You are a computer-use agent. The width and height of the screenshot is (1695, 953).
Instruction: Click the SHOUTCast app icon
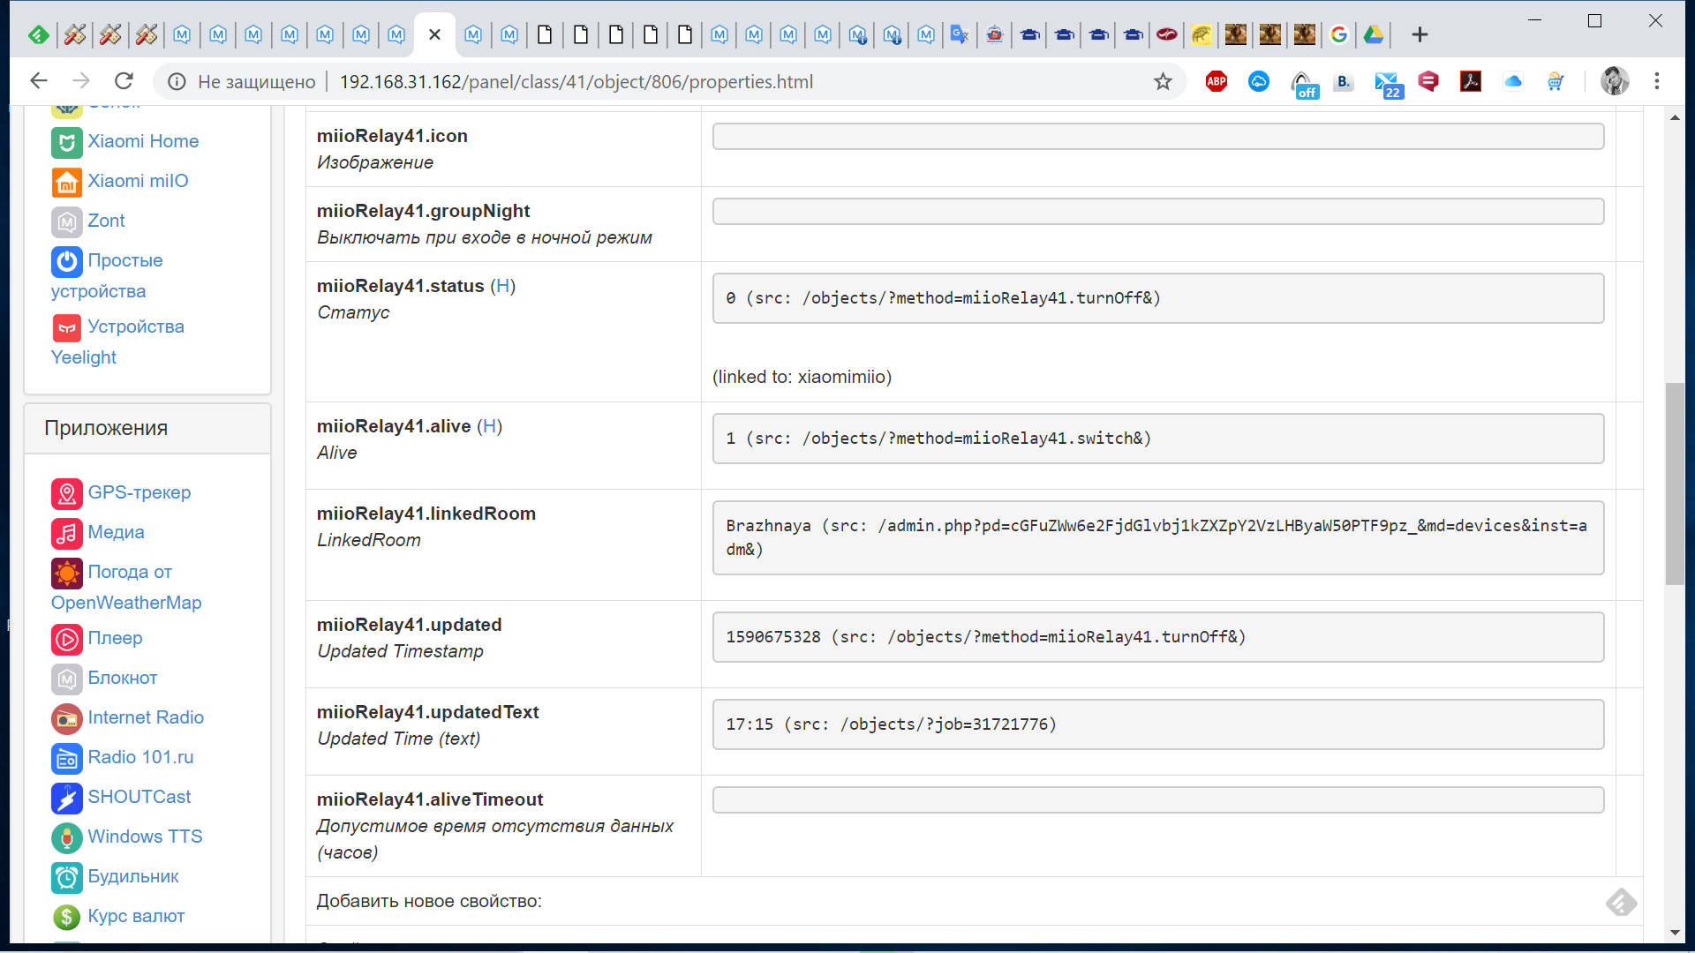[66, 798]
